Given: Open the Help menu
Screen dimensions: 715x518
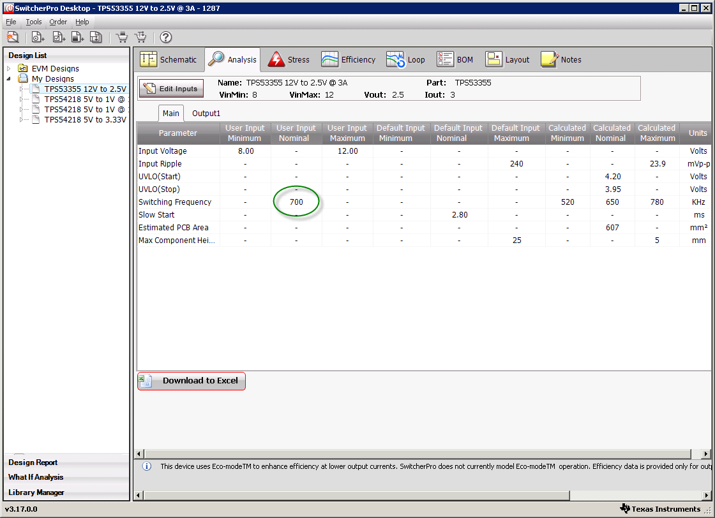Looking at the screenshot, I should (x=82, y=22).
